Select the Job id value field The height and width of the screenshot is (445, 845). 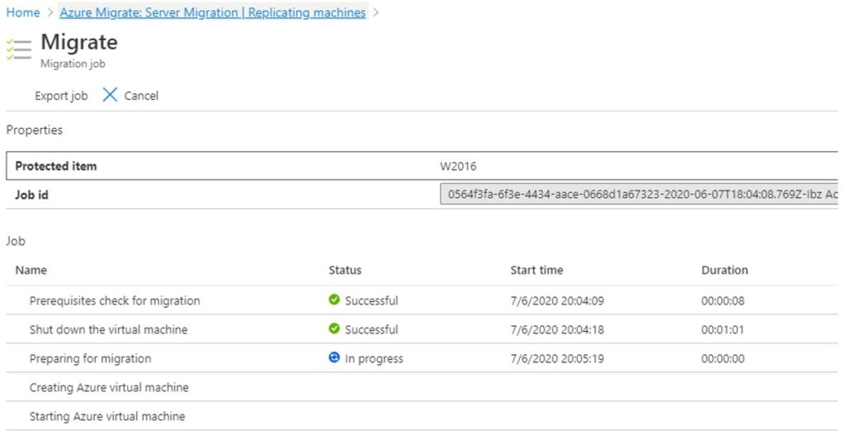(639, 194)
